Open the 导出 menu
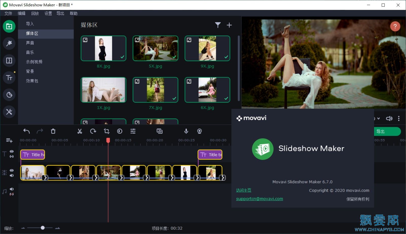This screenshot has width=406, height=234. (60, 13)
